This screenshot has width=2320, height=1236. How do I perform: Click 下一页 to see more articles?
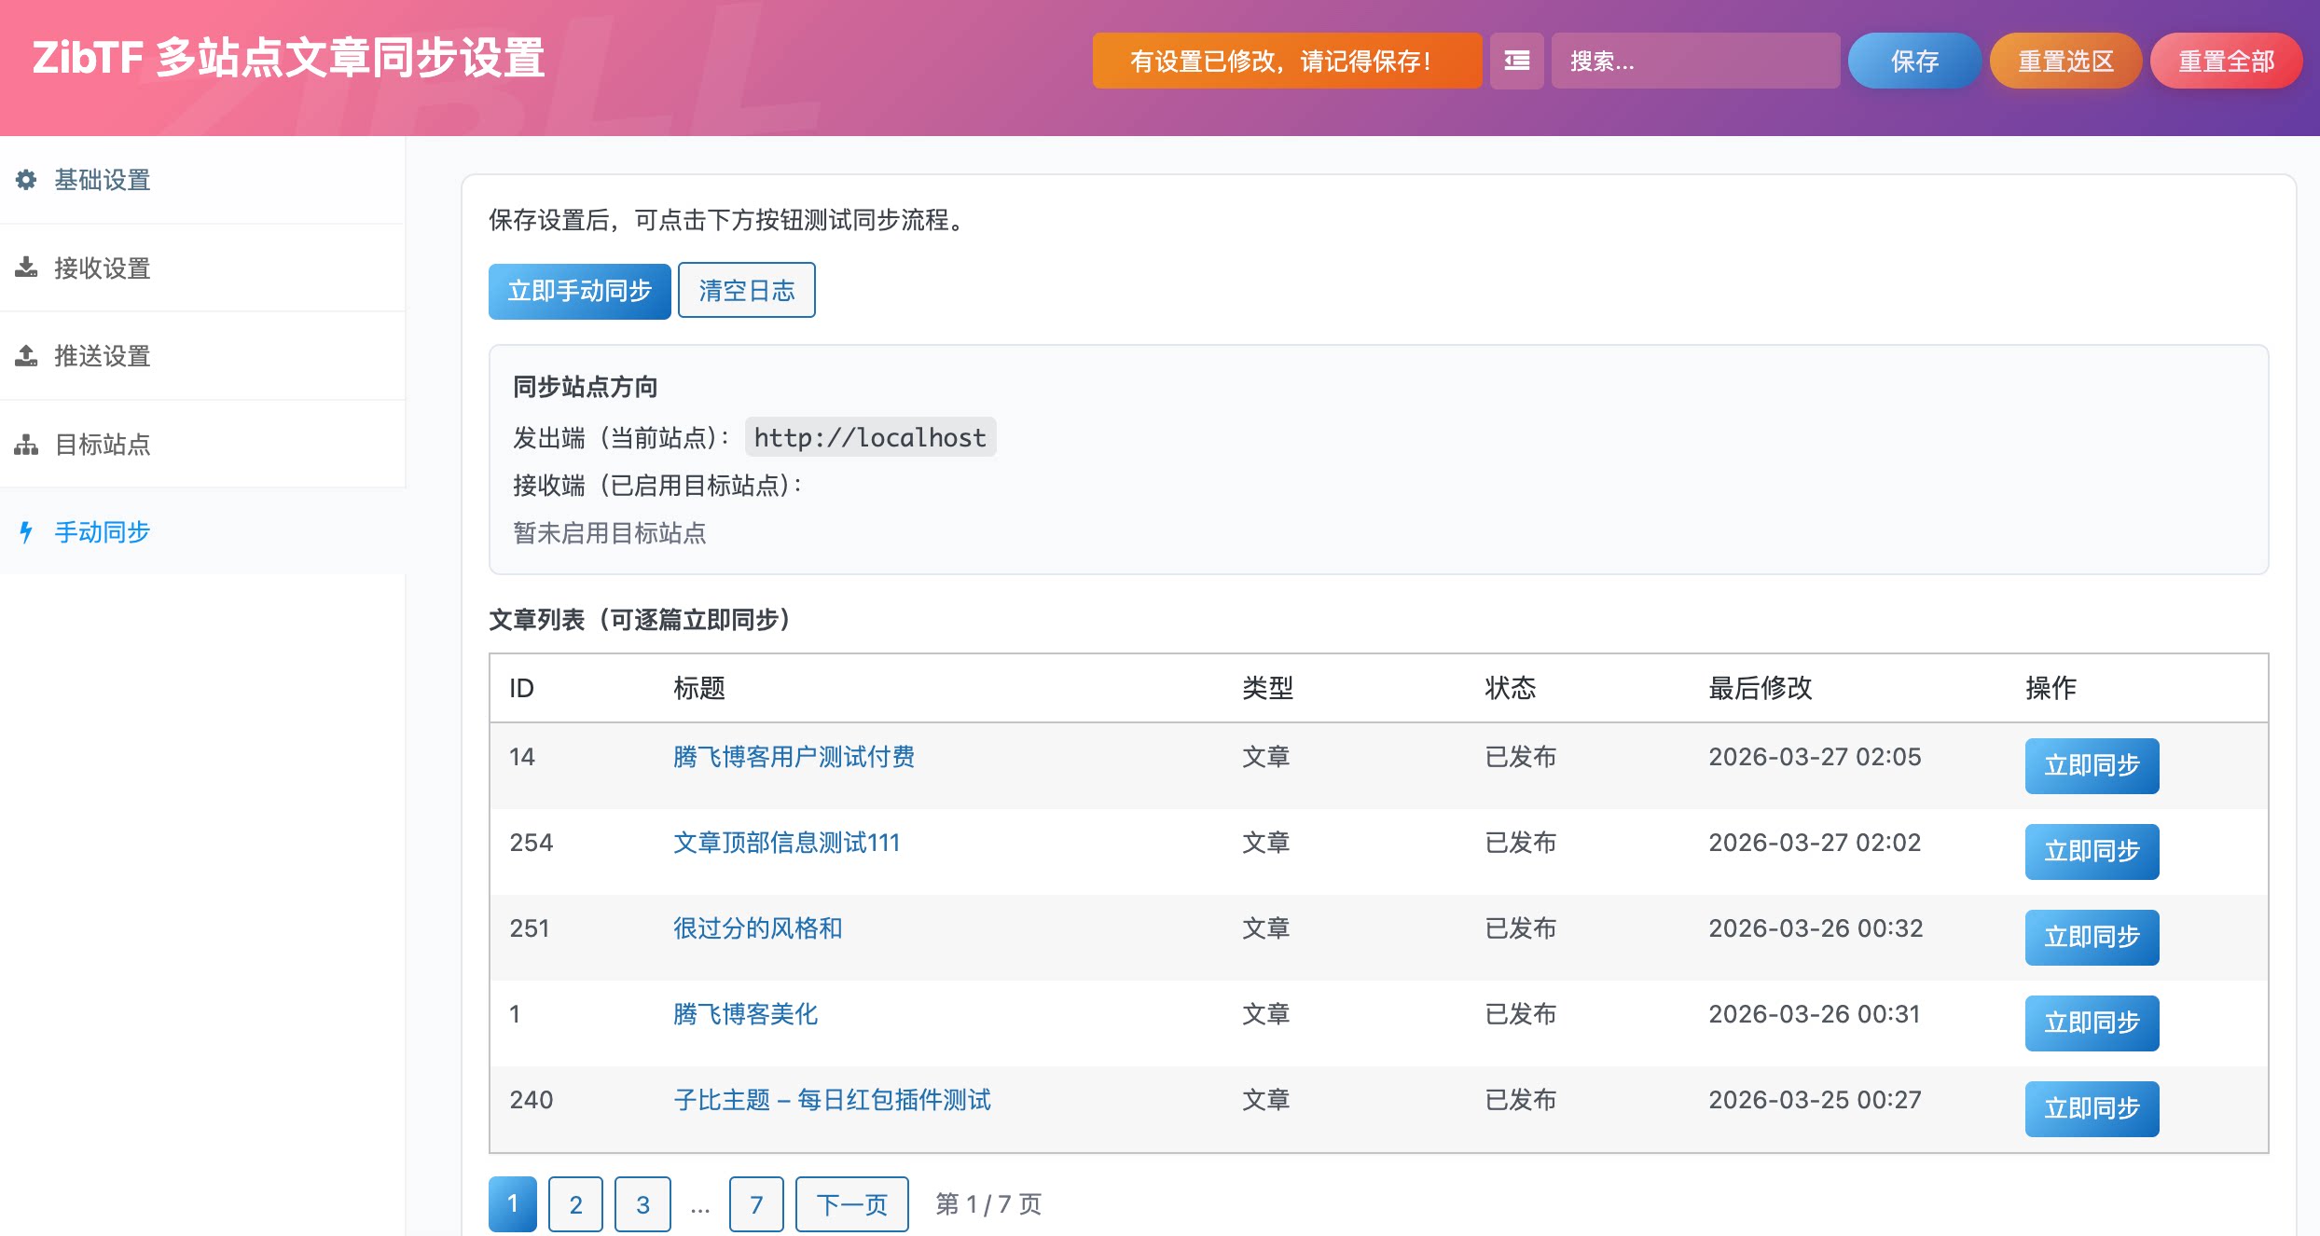[x=851, y=1203]
